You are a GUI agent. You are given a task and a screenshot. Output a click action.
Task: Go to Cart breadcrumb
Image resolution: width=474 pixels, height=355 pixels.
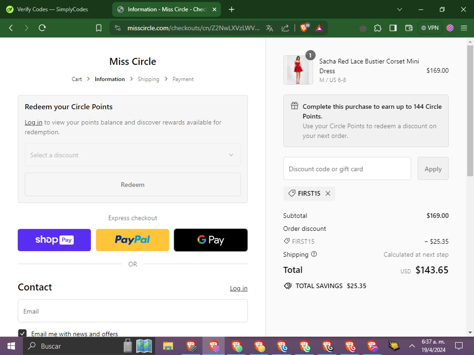[77, 79]
